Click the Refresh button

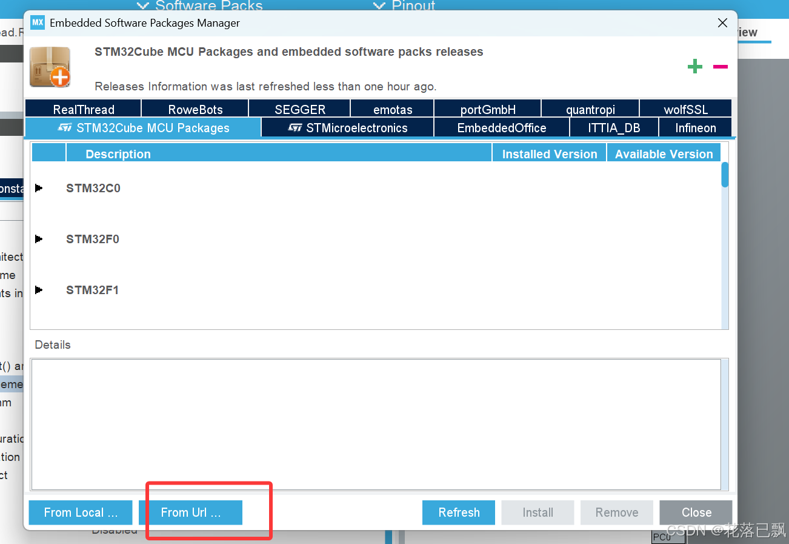pyautogui.click(x=459, y=512)
